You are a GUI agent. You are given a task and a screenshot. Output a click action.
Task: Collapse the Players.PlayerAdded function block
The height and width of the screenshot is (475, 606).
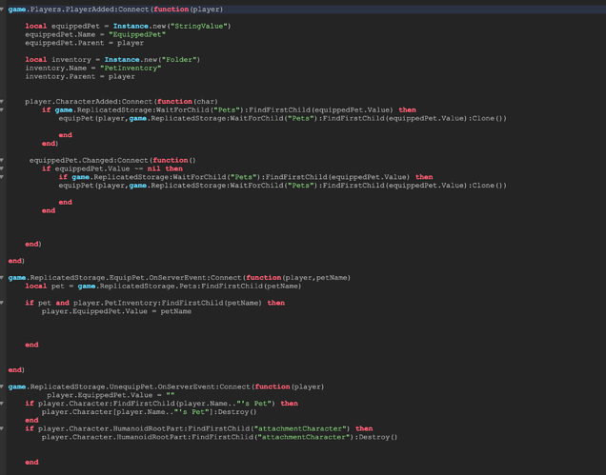3,9
